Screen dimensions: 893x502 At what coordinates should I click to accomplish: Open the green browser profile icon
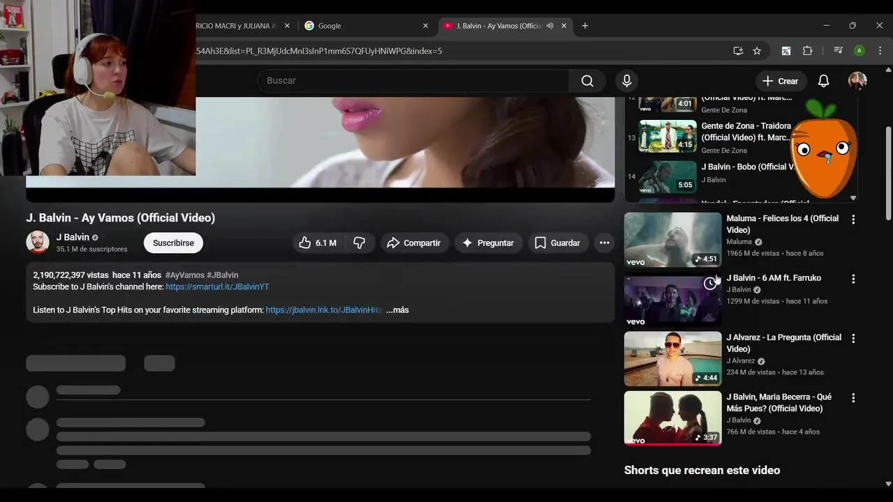click(860, 51)
